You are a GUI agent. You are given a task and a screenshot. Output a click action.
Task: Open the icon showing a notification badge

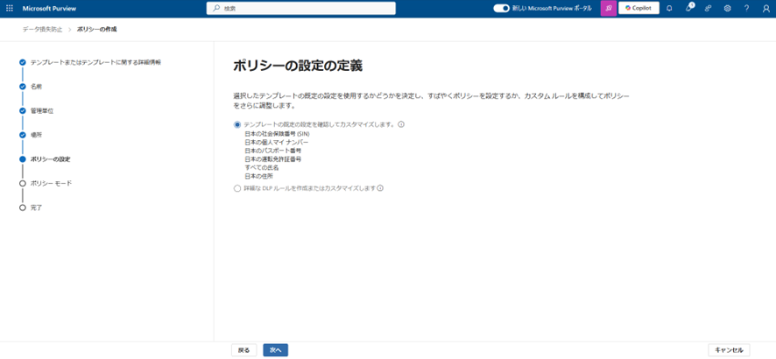tap(689, 8)
